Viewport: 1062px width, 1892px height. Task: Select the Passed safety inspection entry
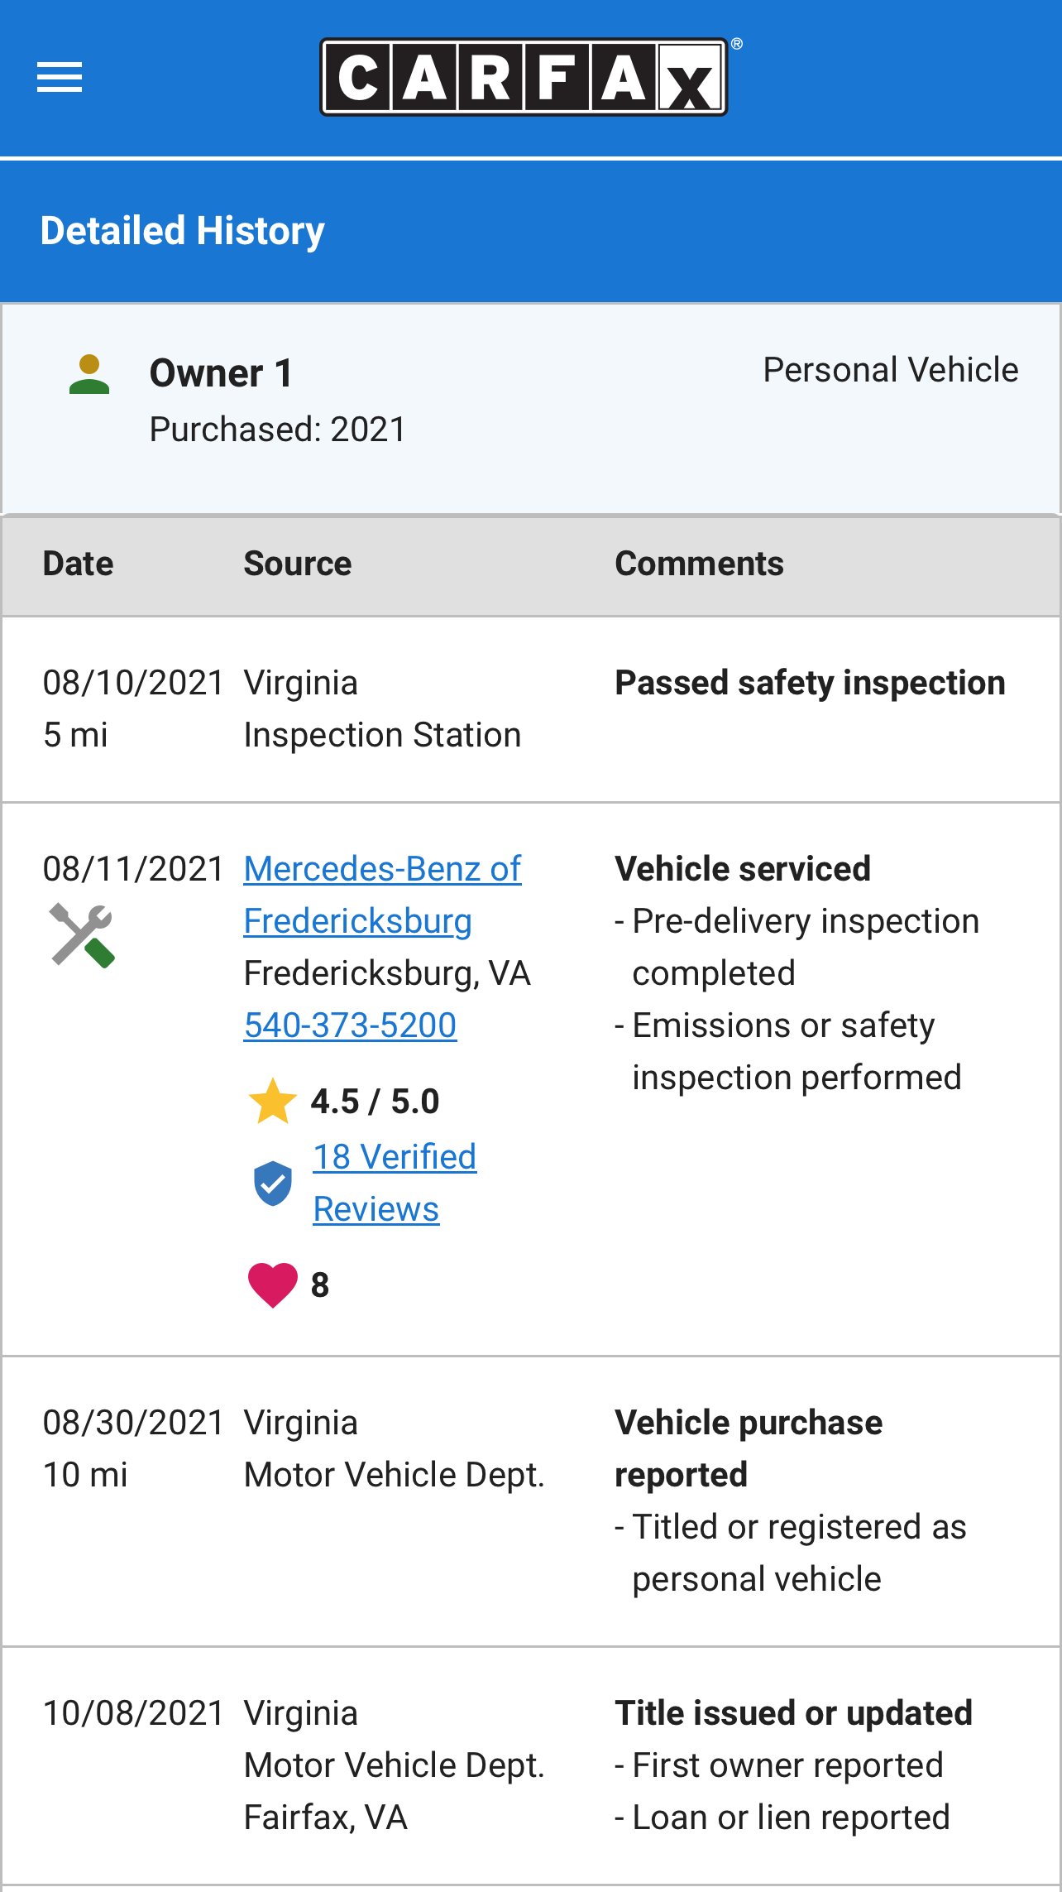click(x=811, y=684)
